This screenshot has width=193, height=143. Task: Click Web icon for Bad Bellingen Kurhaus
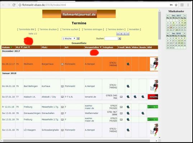tap(128, 86)
